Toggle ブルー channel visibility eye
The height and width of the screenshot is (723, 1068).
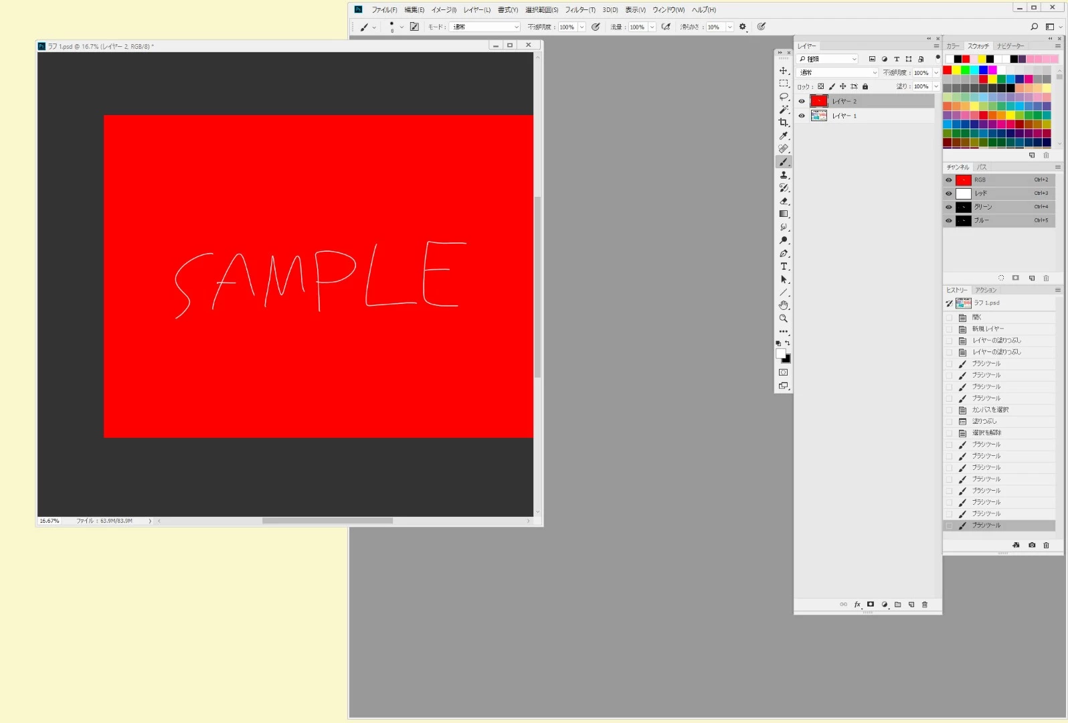pos(948,220)
